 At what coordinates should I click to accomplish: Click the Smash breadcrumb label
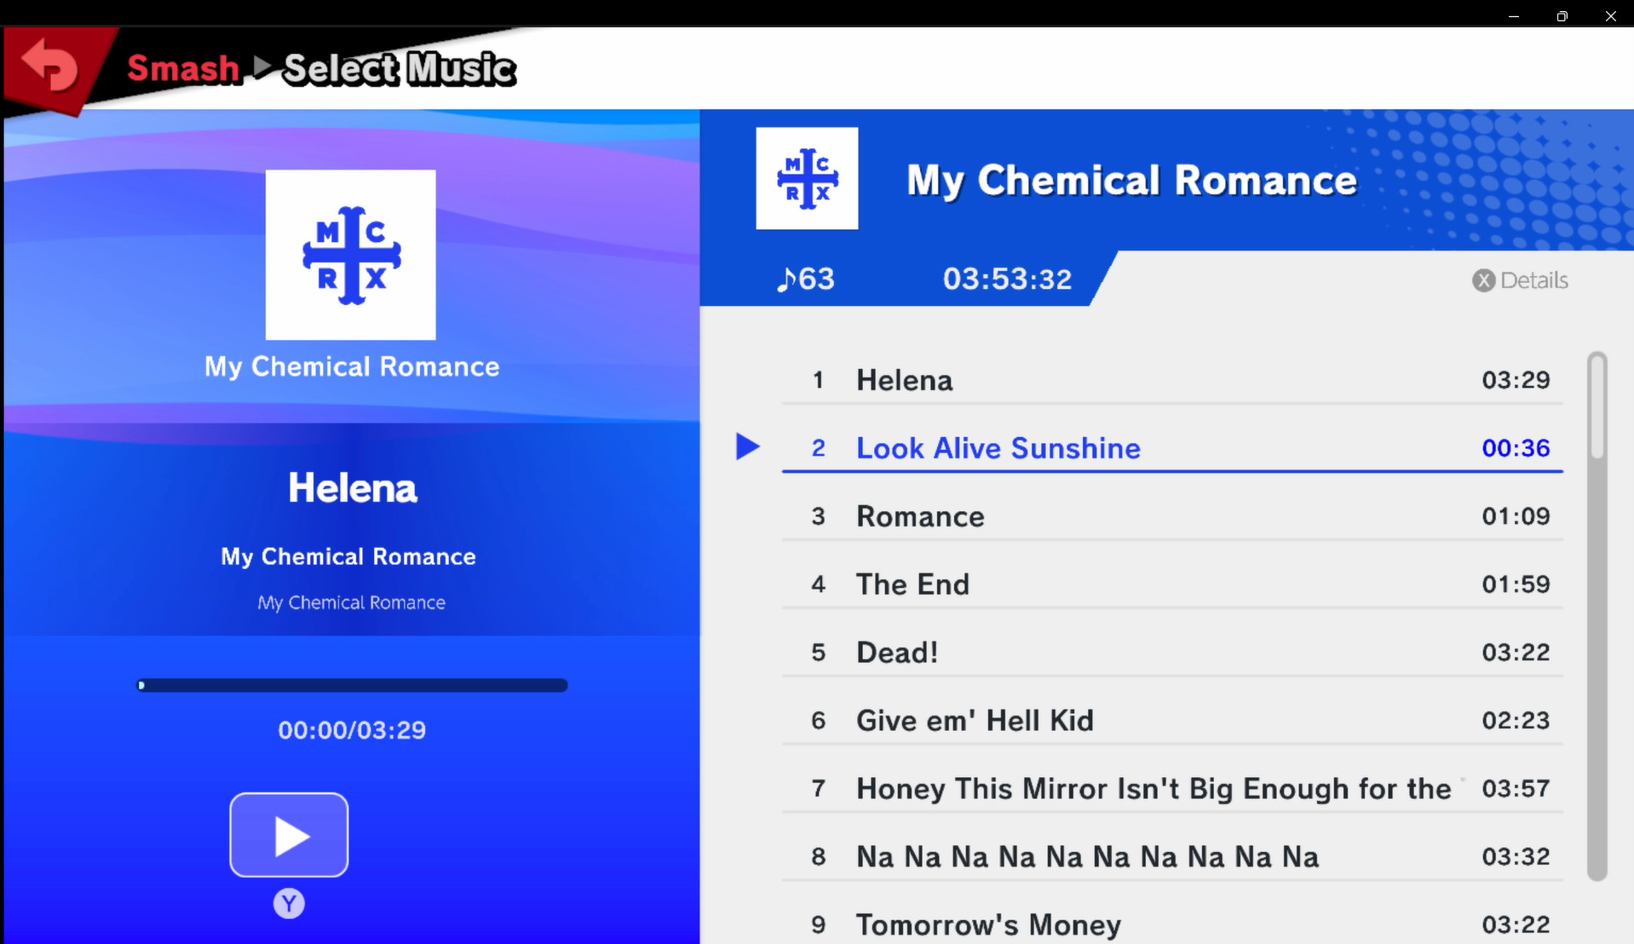[x=182, y=67]
